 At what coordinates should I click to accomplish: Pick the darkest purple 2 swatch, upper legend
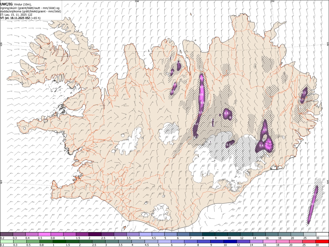point(95,234)
